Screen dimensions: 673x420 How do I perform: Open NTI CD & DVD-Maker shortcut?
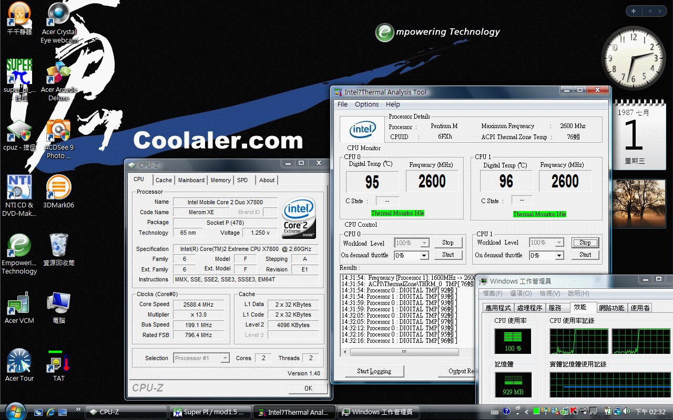coord(19,196)
